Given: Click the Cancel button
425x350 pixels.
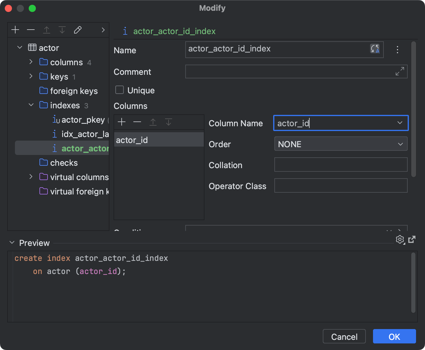Looking at the screenshot, I should (x=344, y=336).
